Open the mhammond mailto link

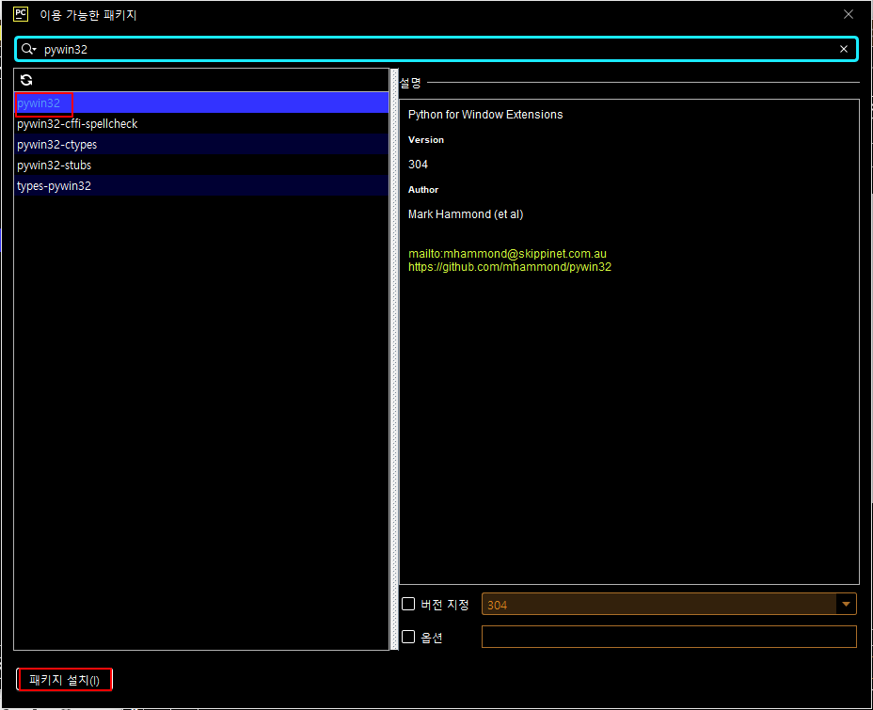507,254
